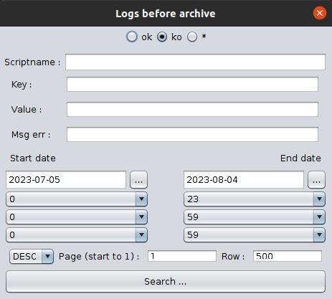
Task: Open the DESC sort order dropdown
Action: pos(32,257)
